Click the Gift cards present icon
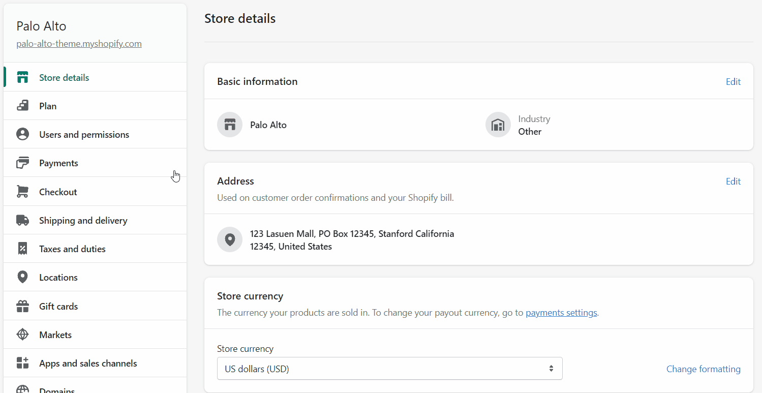 (22, 306)
